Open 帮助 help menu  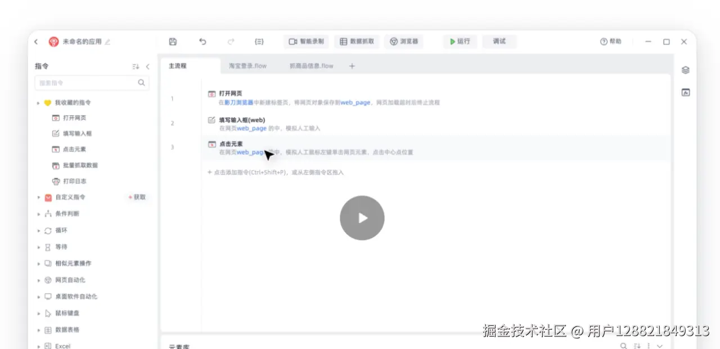[x=610, y=42]
